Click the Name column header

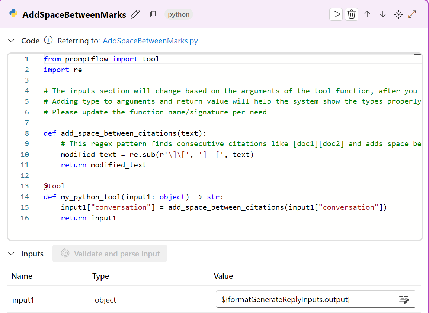[x=22, y=276]
